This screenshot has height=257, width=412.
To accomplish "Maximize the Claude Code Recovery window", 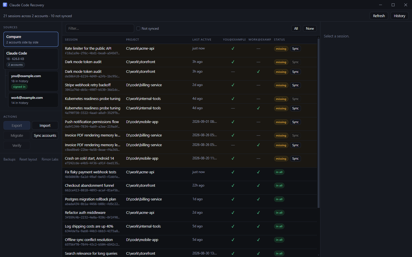I will [x=393, y=5].
